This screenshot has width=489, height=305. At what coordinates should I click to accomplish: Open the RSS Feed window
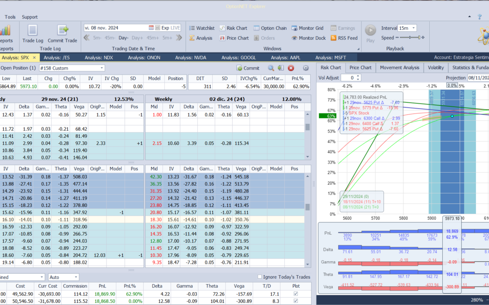(x=344, y=38)
